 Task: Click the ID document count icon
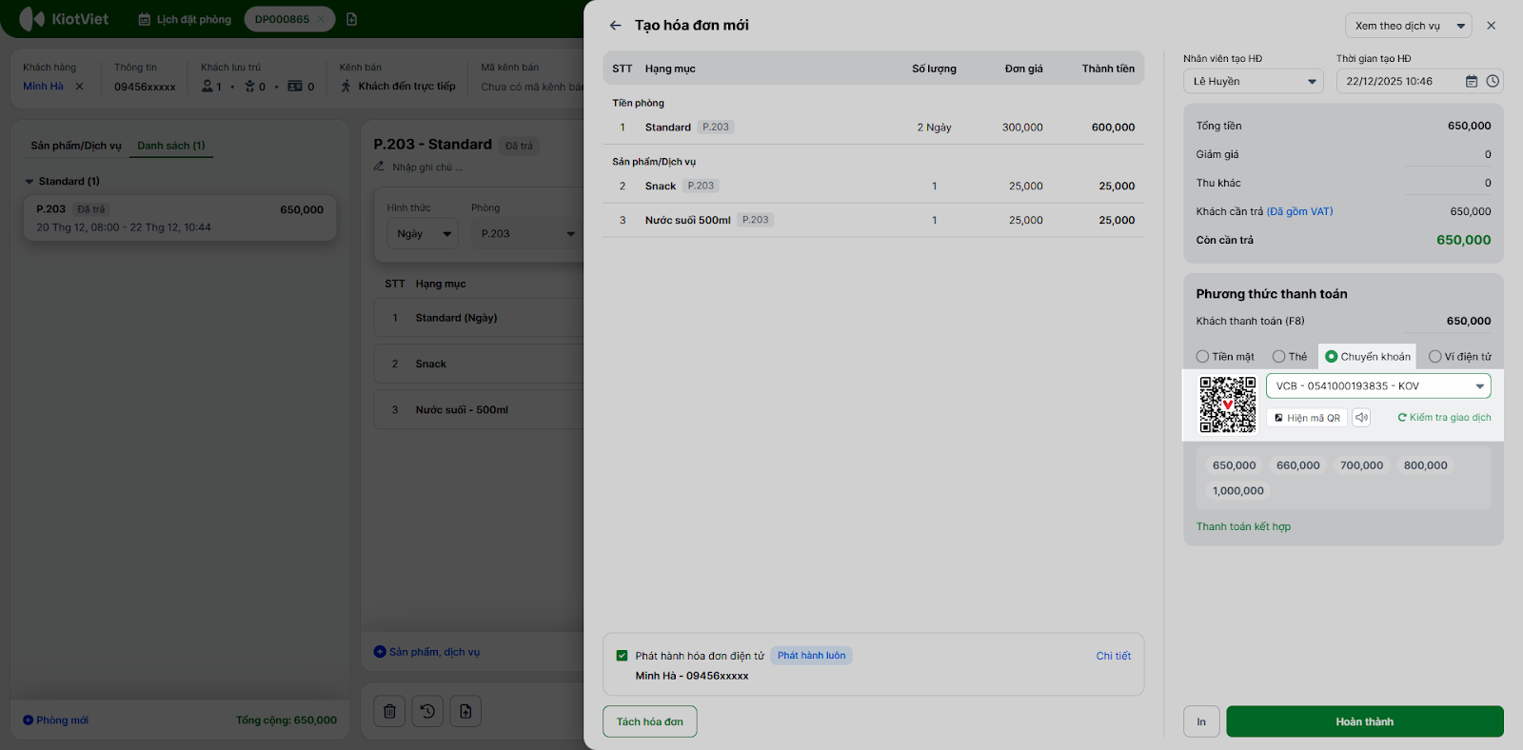click(x=295, y=87)
